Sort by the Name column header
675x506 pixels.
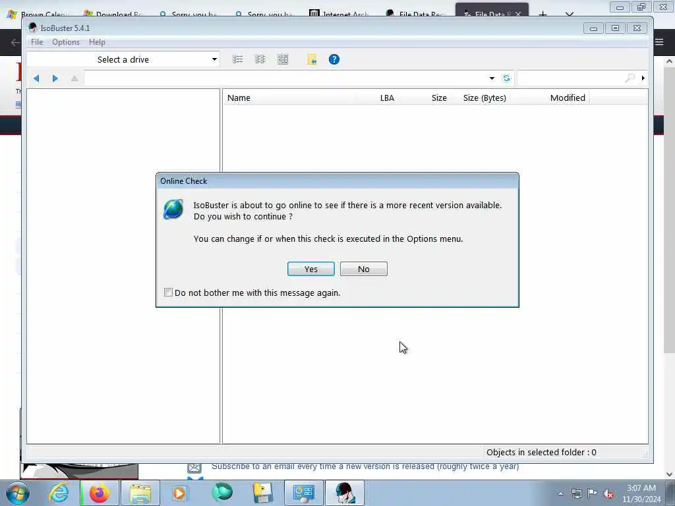tap(289, 98)
